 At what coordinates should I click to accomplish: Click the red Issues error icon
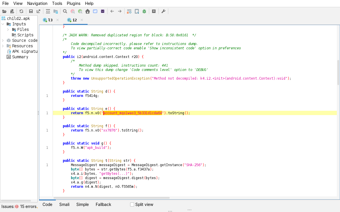[x=17, y=207]
